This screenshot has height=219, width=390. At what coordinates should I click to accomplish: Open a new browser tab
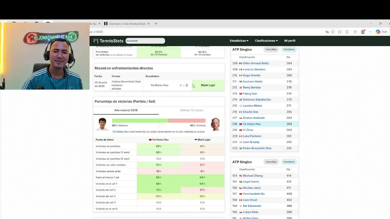[156, 24]
